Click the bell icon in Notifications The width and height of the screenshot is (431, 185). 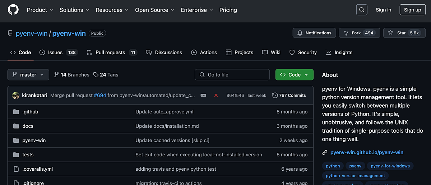(x=300, y=33)
